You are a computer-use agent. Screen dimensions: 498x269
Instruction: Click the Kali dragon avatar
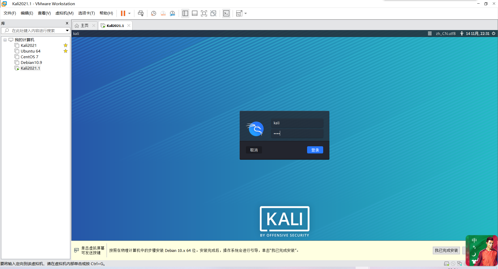coord(255,129)
